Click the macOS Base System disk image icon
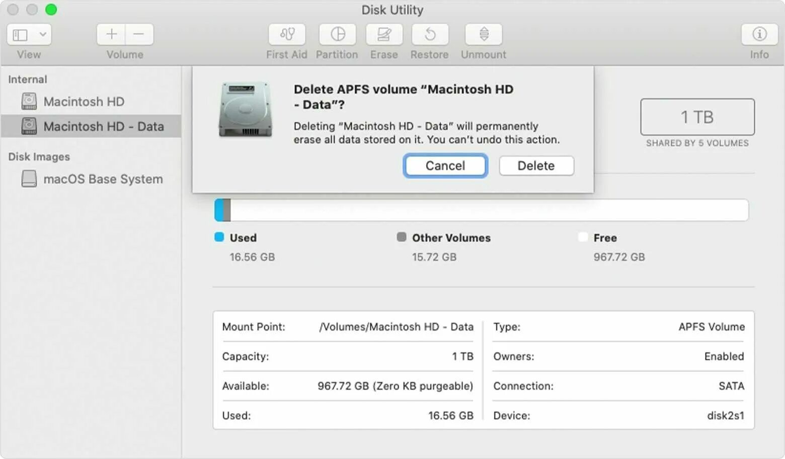 (29, 179)
